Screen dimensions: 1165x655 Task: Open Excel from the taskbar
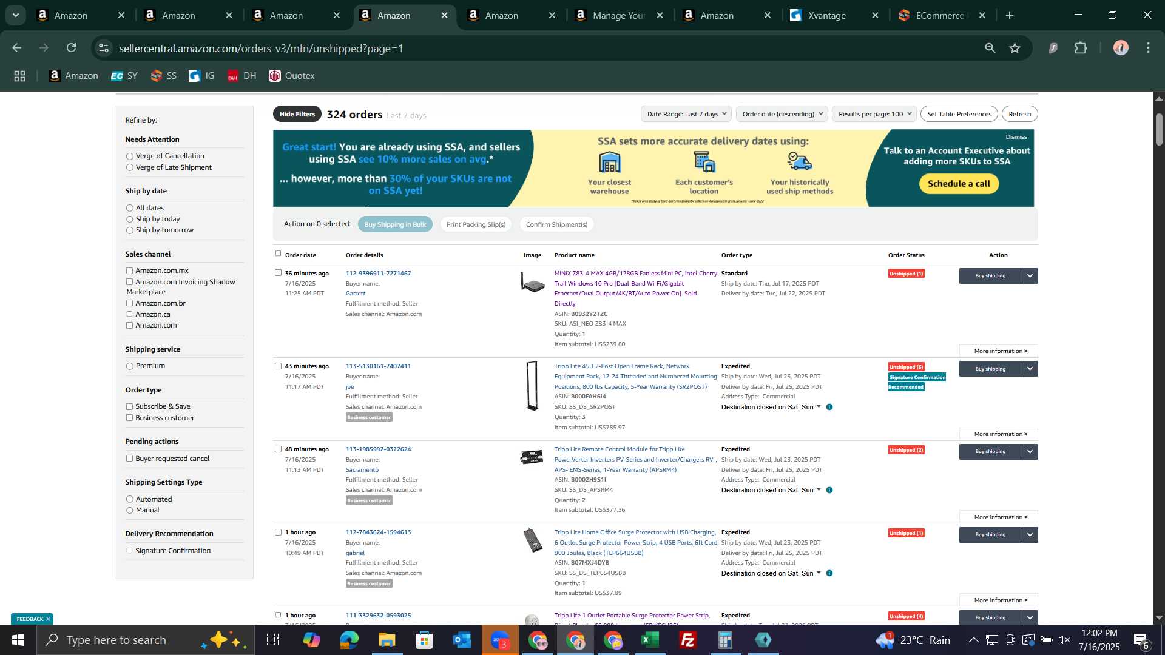650,640
